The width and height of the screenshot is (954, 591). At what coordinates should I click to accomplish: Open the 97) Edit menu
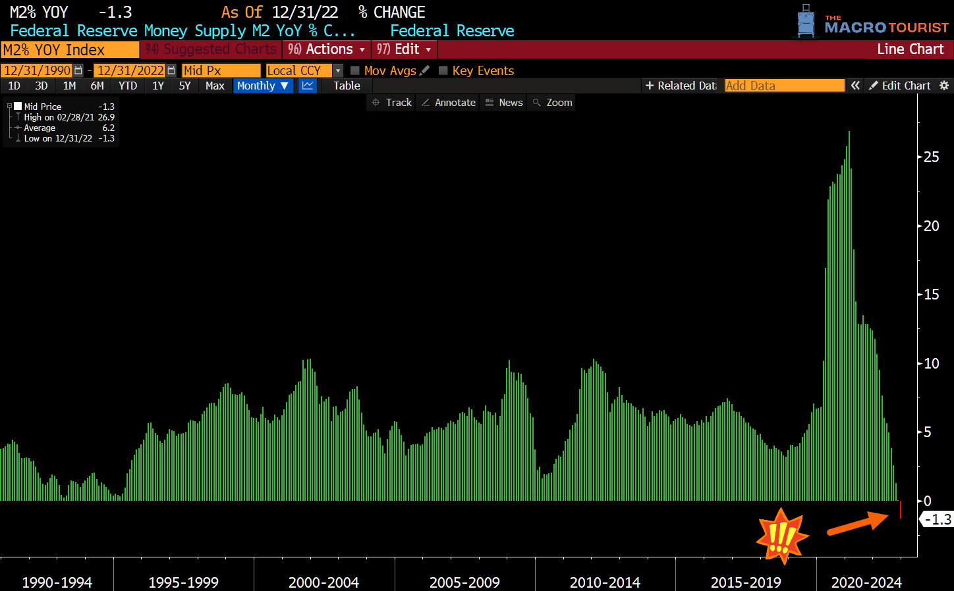(x=403, y=49)
